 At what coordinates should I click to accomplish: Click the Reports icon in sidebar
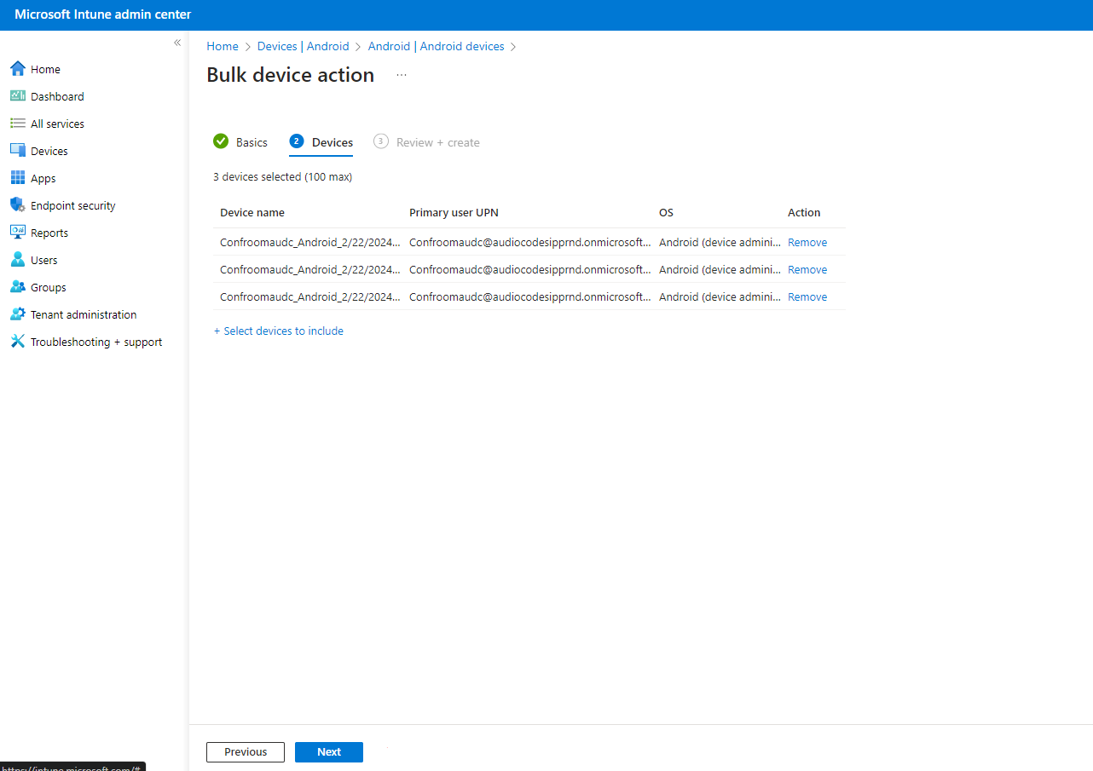(17, 233)
